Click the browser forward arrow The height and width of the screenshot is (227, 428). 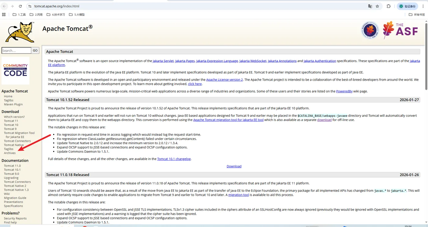click(12, 6)
